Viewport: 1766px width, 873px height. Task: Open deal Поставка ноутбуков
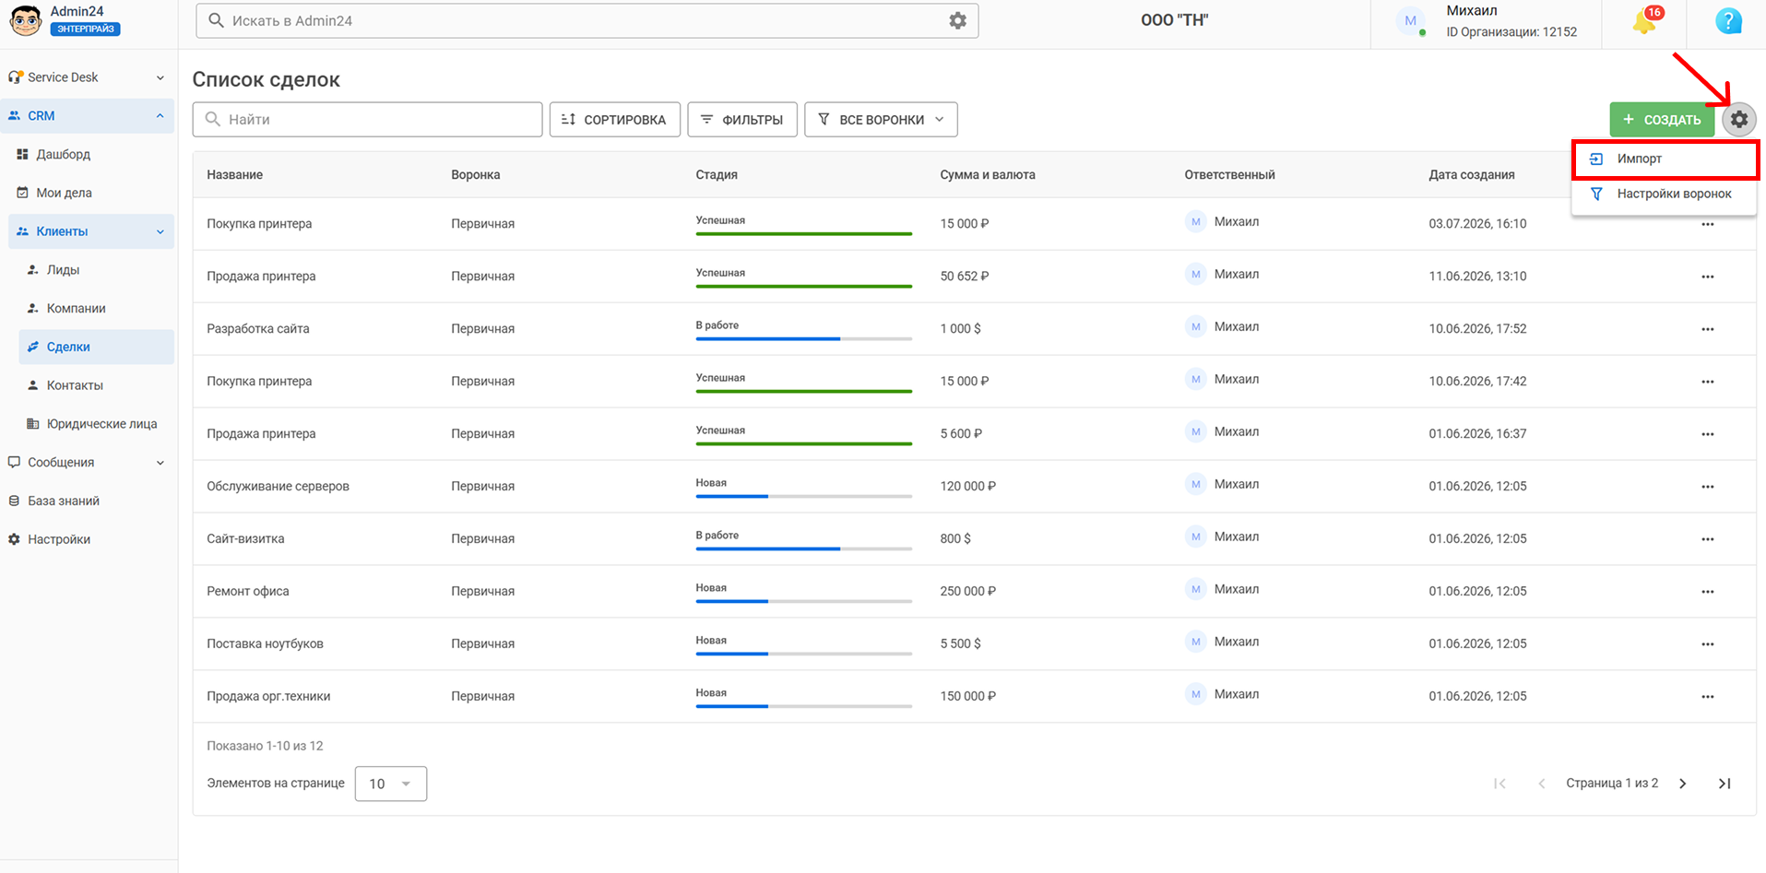265,644
